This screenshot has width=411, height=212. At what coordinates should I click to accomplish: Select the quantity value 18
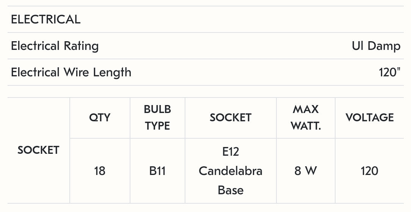[100, 171]
